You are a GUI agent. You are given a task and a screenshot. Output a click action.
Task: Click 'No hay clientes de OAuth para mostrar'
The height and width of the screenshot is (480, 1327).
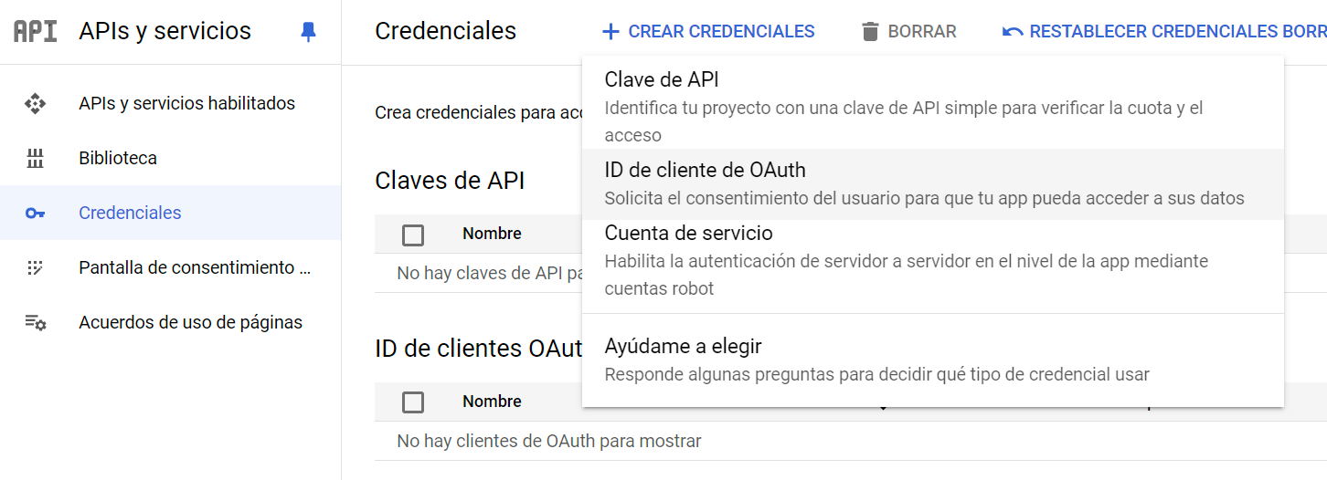coord(549,441)
